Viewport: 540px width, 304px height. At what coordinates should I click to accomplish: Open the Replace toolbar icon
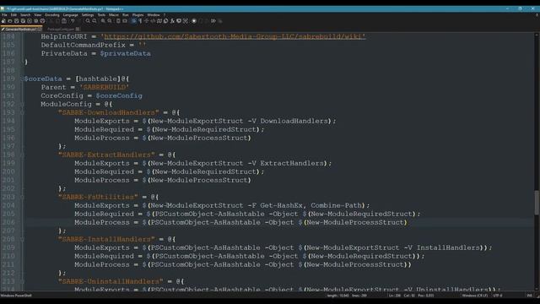94,21
